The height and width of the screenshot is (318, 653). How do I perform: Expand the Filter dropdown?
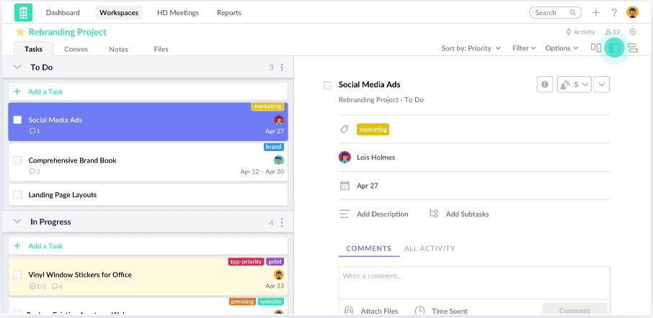point(524,48)
